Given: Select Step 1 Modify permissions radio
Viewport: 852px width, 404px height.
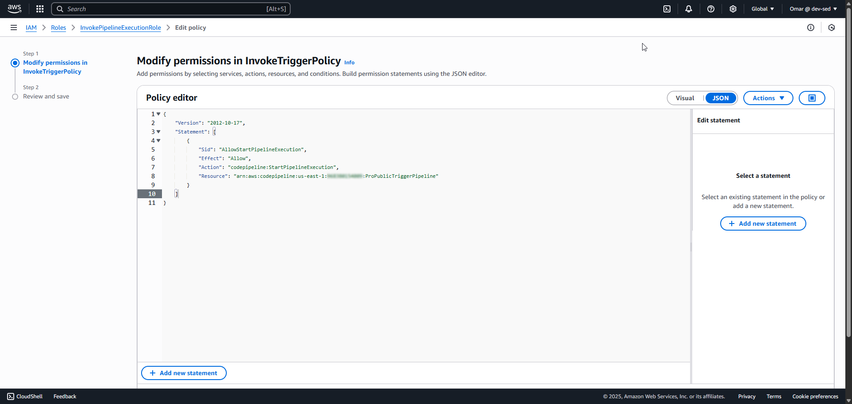Looking at the screenshot, I should click(x=15, y=63).
